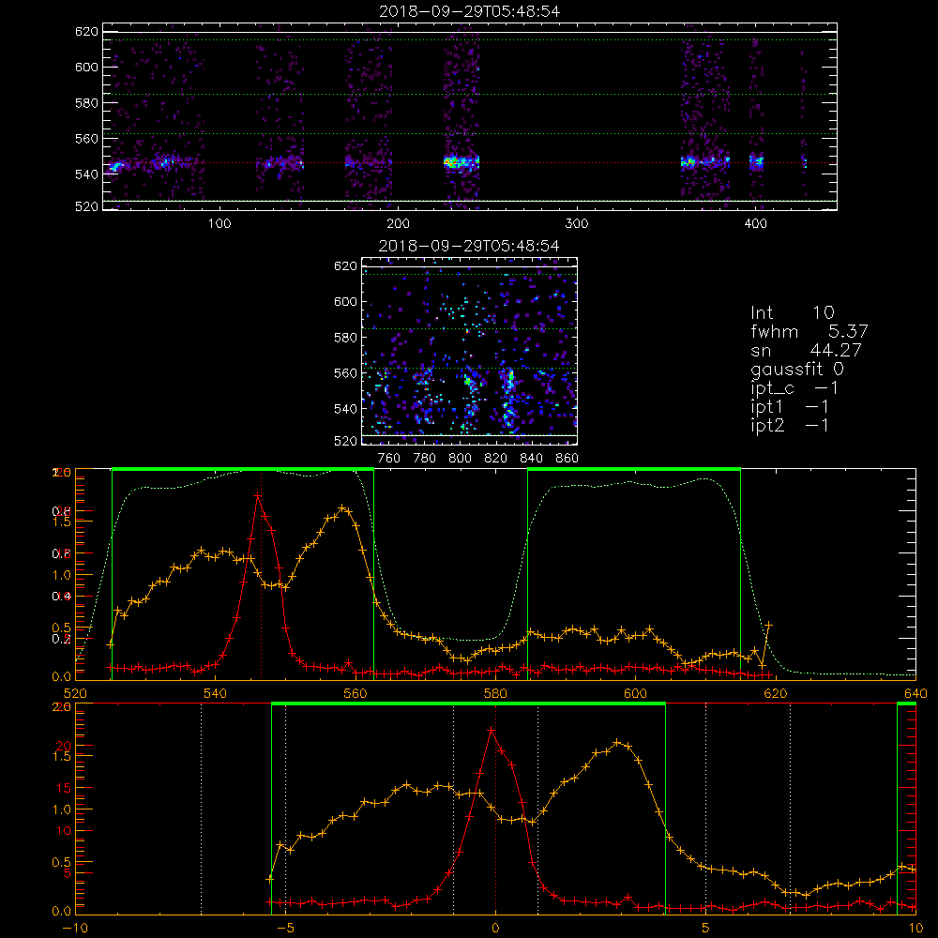Click the 'sn 44.27' readout

point(806,350)
